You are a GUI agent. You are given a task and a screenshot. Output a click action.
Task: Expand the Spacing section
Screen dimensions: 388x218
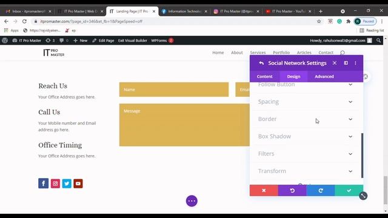[305, 102]
